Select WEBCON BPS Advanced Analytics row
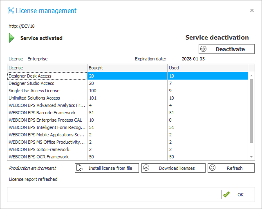Screen dimensions: 262x209 128,105
